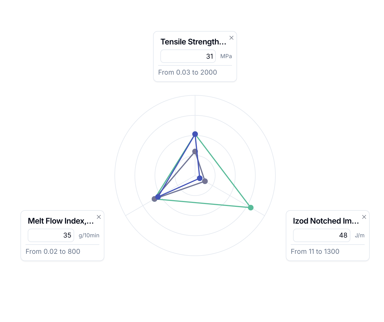Click the small blue marker near chart center
This screenshot has height=322, width=384.
(x=199, y=177)
